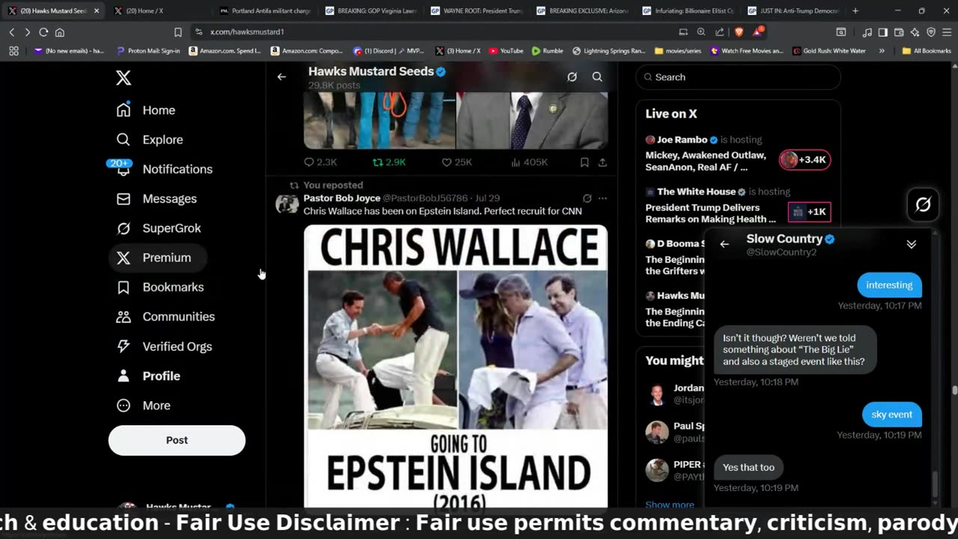Expand the hidden bookmarks chevron
Viewport: 958px width, 539px height.
[882, 51]
